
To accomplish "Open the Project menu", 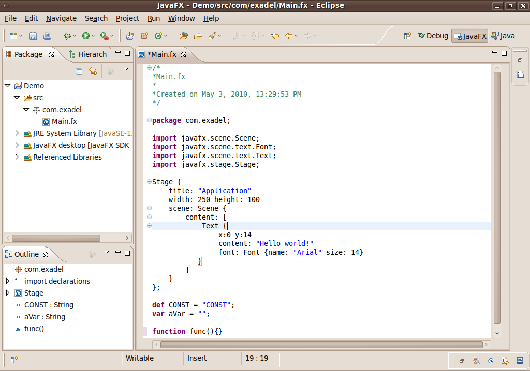I will [x=127, y=18].
